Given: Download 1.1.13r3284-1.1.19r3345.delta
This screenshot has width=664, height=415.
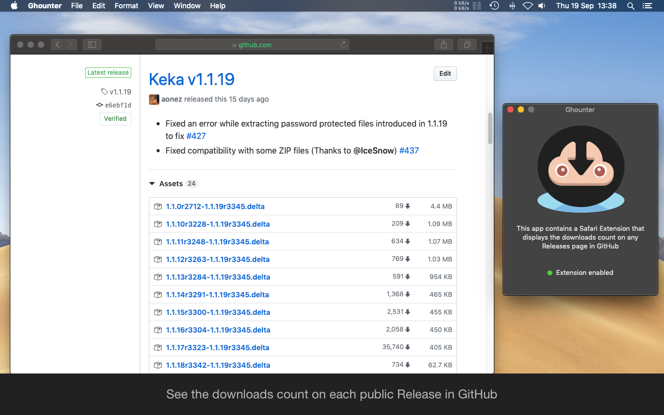Looking at the screenshot, I should (x=218, y=277).
